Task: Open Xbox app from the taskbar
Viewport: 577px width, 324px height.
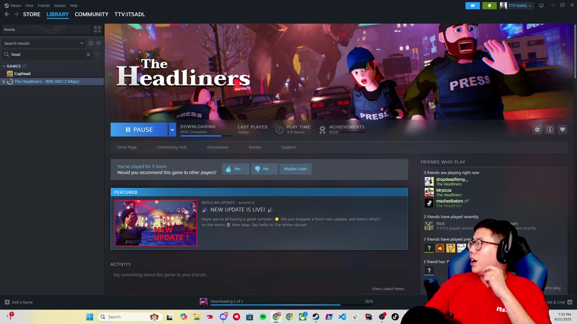Action: pos(302,317)
